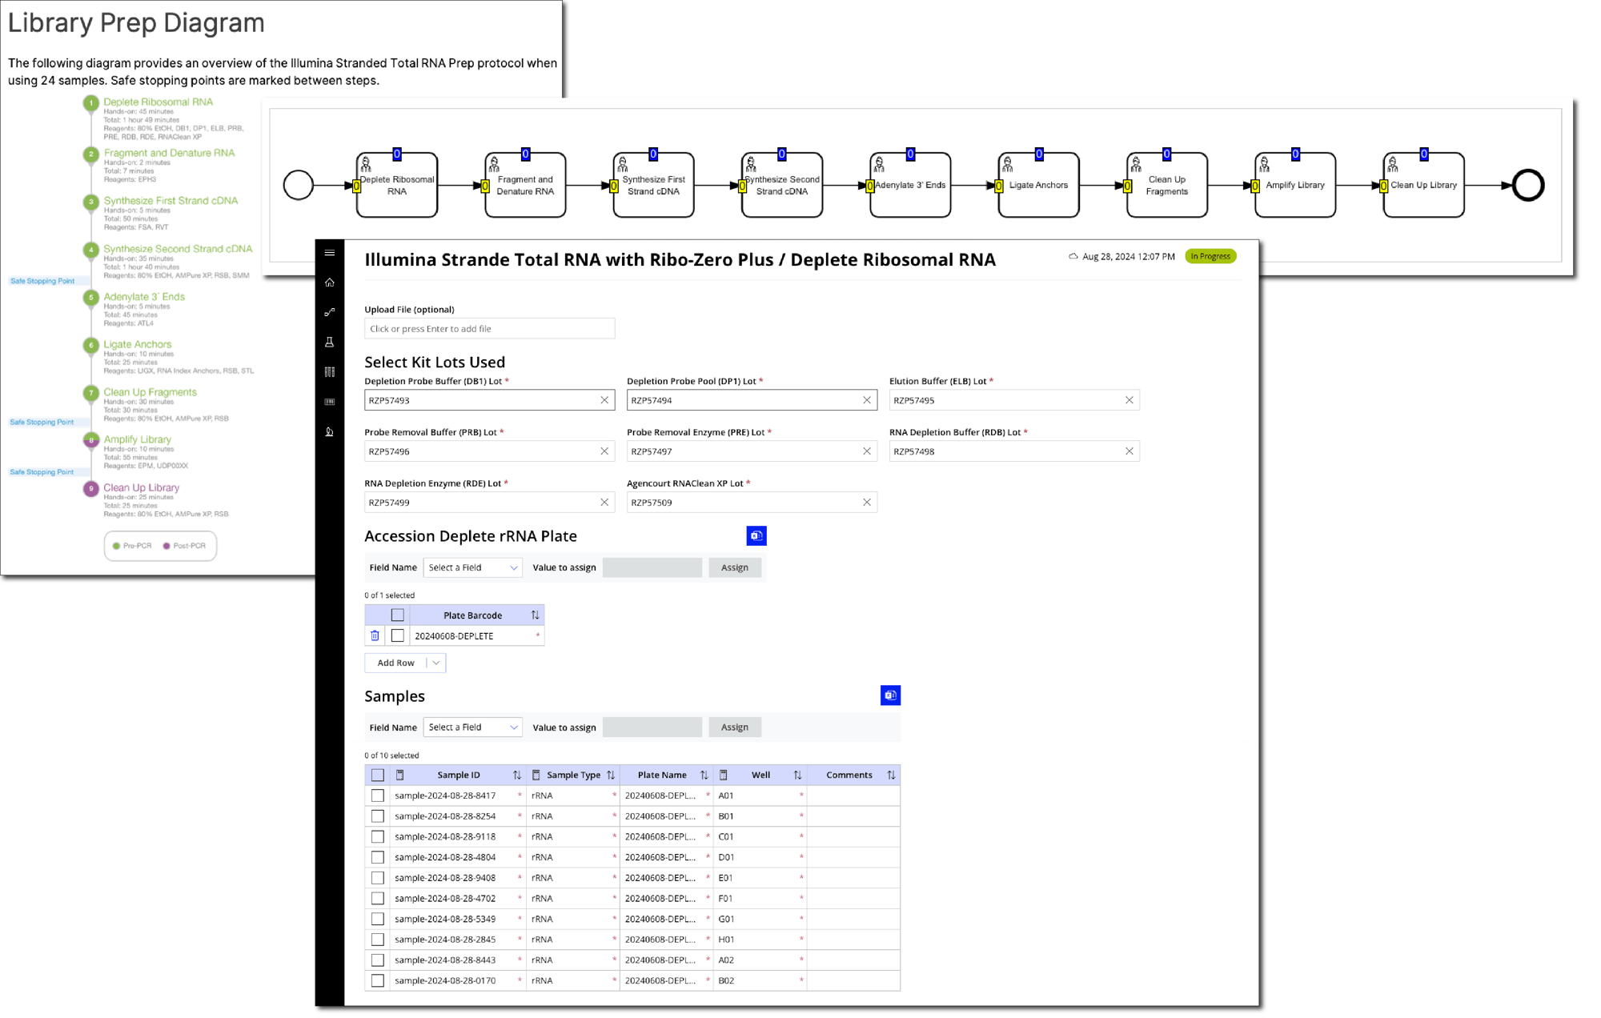Clear the RNA Depletion Enzyme (RDE) Lot value
The width and height of the screenshot is (1601, 1018).
[x=604, y=503]
